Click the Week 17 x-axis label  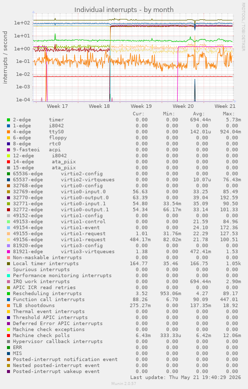[x=57, y=106]
